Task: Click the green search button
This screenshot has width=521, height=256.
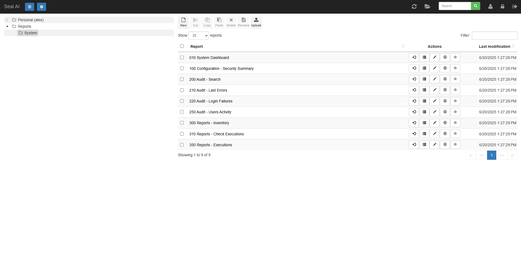Action: point(475,6)
